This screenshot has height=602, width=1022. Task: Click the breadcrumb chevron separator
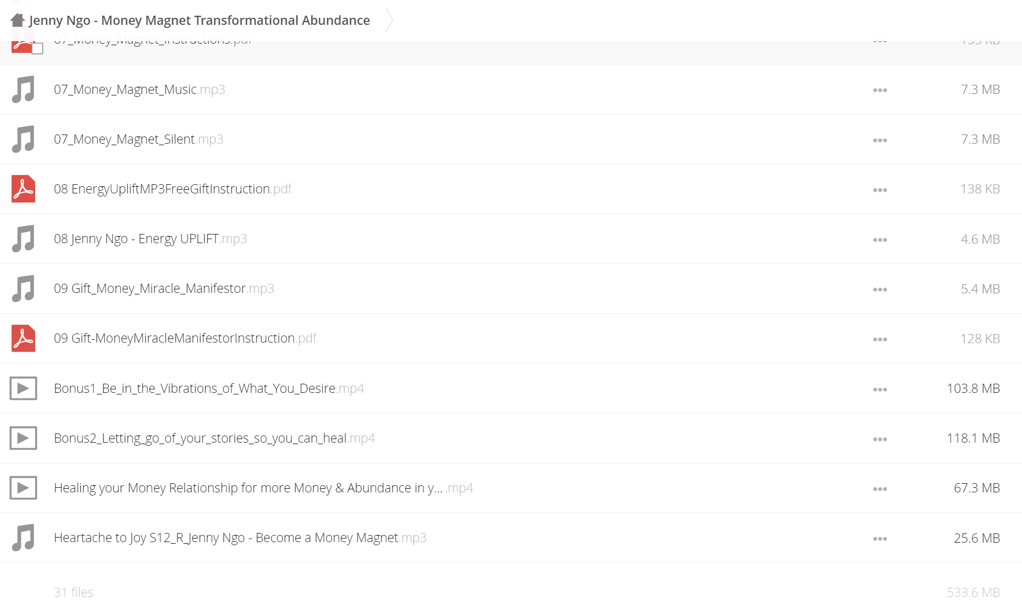[389, 20]
